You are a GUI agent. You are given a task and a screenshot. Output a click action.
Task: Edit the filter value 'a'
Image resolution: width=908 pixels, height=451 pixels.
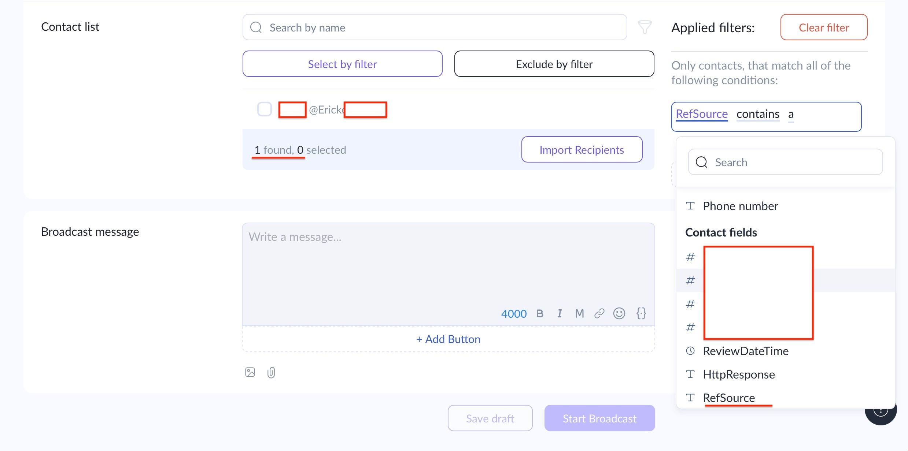click(791, 115)
